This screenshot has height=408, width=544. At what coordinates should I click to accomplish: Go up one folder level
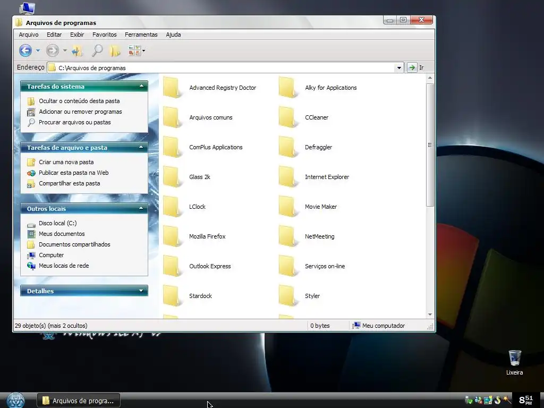click(x=77, y=50)
